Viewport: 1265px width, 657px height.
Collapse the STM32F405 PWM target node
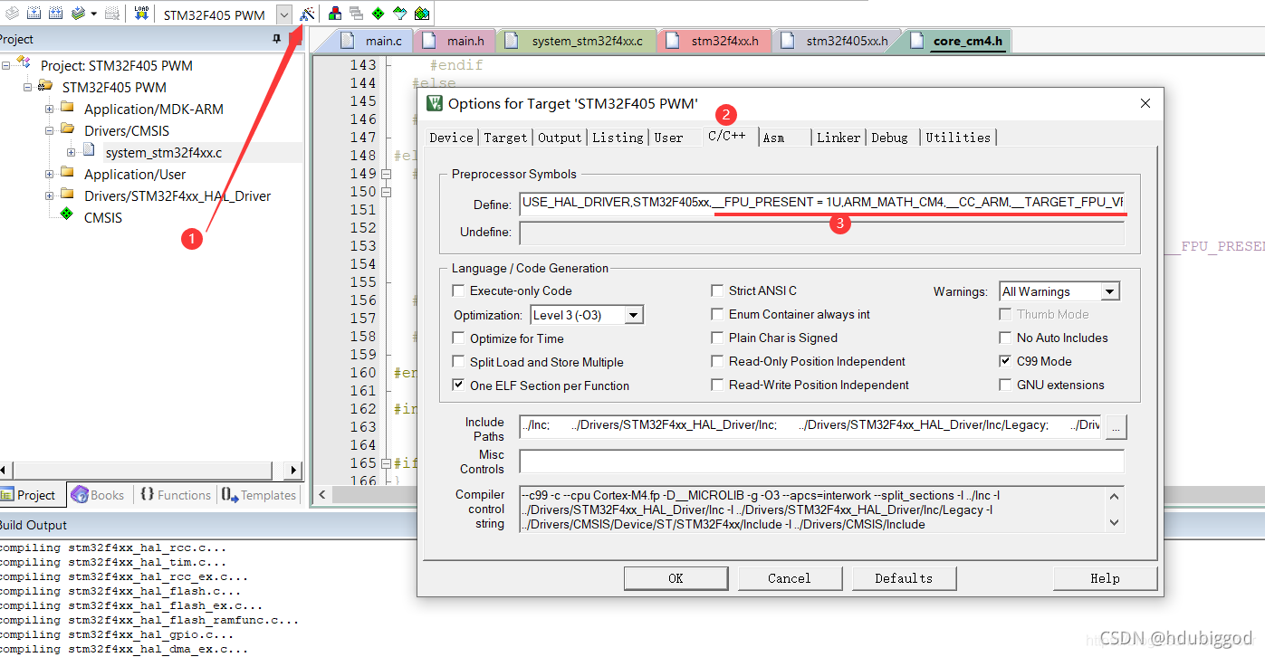[27, 87]
